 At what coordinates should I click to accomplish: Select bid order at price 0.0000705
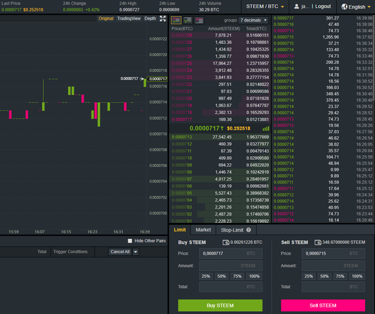220,194
